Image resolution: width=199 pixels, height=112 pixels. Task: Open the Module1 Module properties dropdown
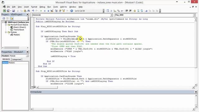[27, 56]
